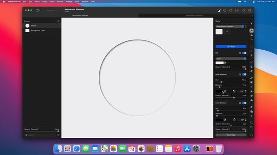This screenshot has height=155, width=277.
Task: Select the Style tool in toolbar
Action: point(251,31)
